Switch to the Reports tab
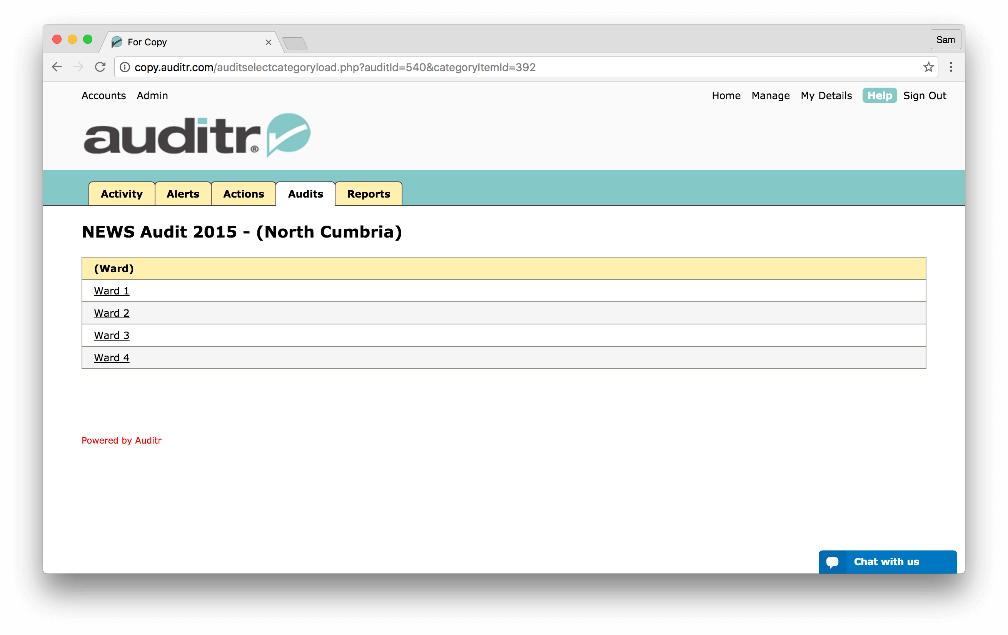This screenshot has width=1008, height=635. [369, 194]
